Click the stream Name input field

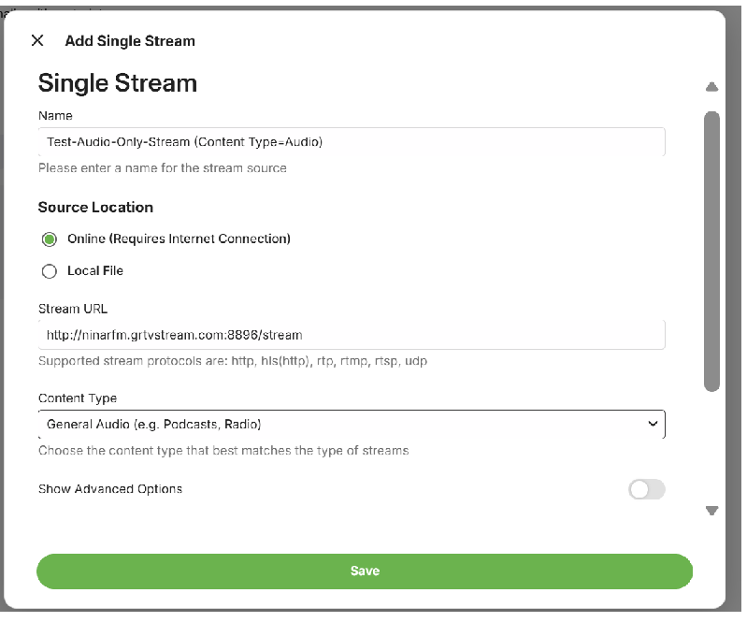351,142
